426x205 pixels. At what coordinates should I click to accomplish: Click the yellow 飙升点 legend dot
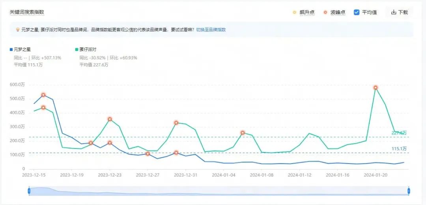294,12
